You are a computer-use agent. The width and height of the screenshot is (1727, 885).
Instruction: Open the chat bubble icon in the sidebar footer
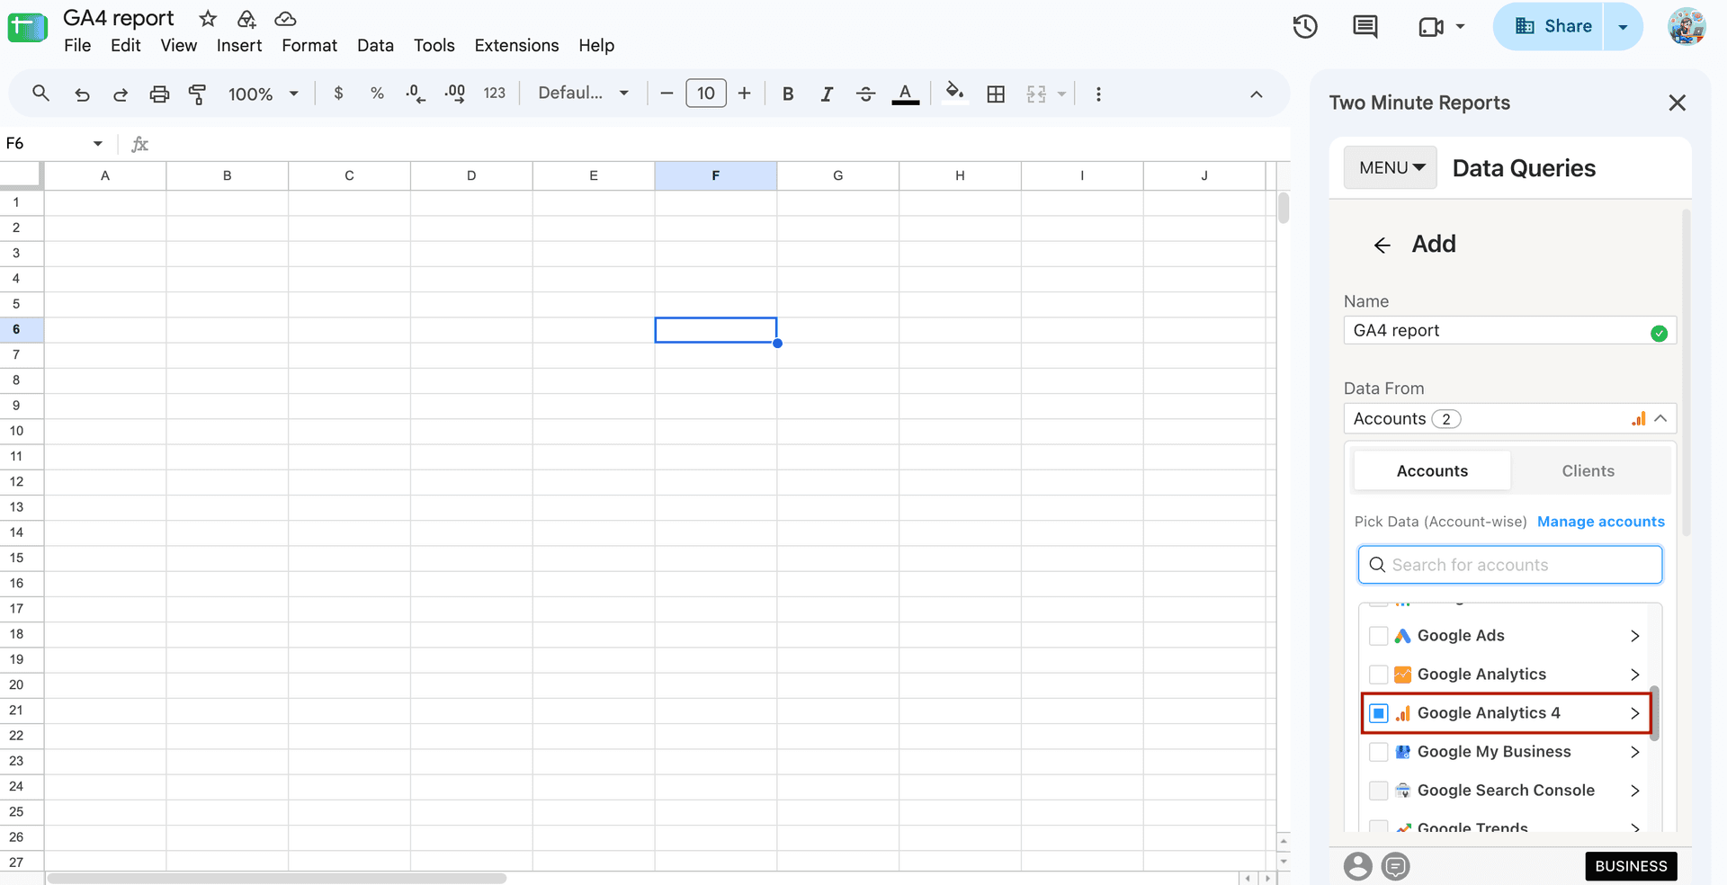tap(1396, 866)
